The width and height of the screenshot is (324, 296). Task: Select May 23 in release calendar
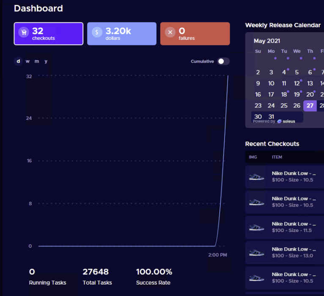tap(258, 106)
